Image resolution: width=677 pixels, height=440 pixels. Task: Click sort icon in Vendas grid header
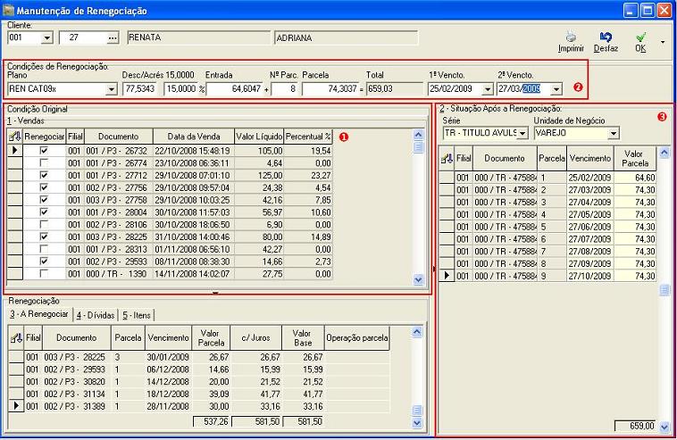click(14, 137)
